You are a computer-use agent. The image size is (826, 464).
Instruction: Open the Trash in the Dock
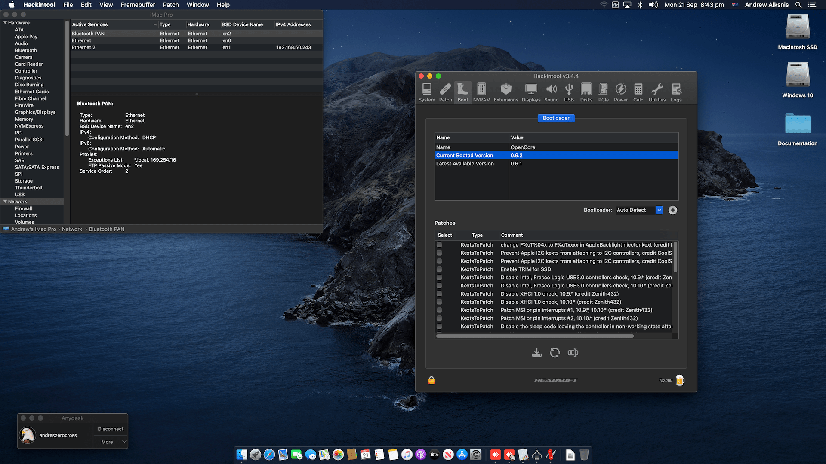[584, 455]
